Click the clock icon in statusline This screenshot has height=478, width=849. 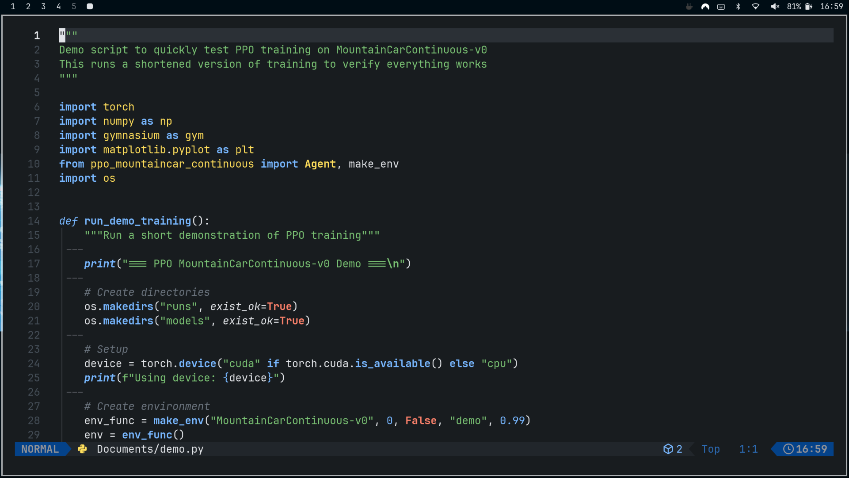(788, 449)
